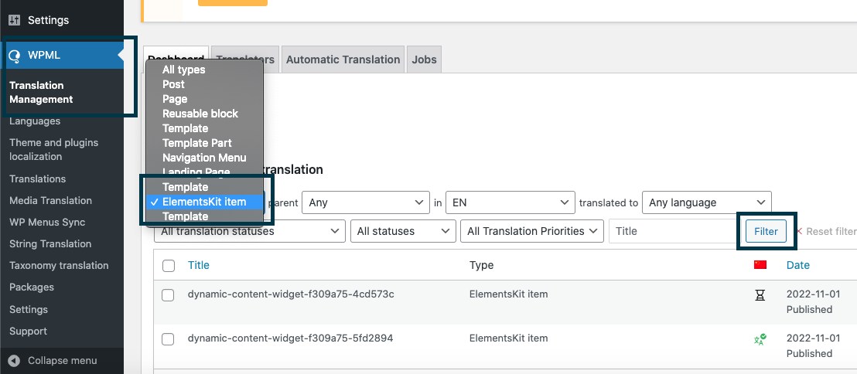This screenshot has height=374, width=857.
Task: Click Collapse menu text
Action: (63, 360)
